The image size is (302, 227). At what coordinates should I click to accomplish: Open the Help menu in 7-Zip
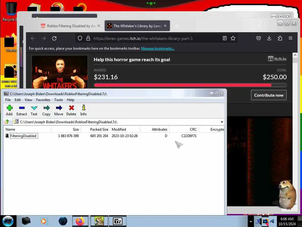click(70, 100)
